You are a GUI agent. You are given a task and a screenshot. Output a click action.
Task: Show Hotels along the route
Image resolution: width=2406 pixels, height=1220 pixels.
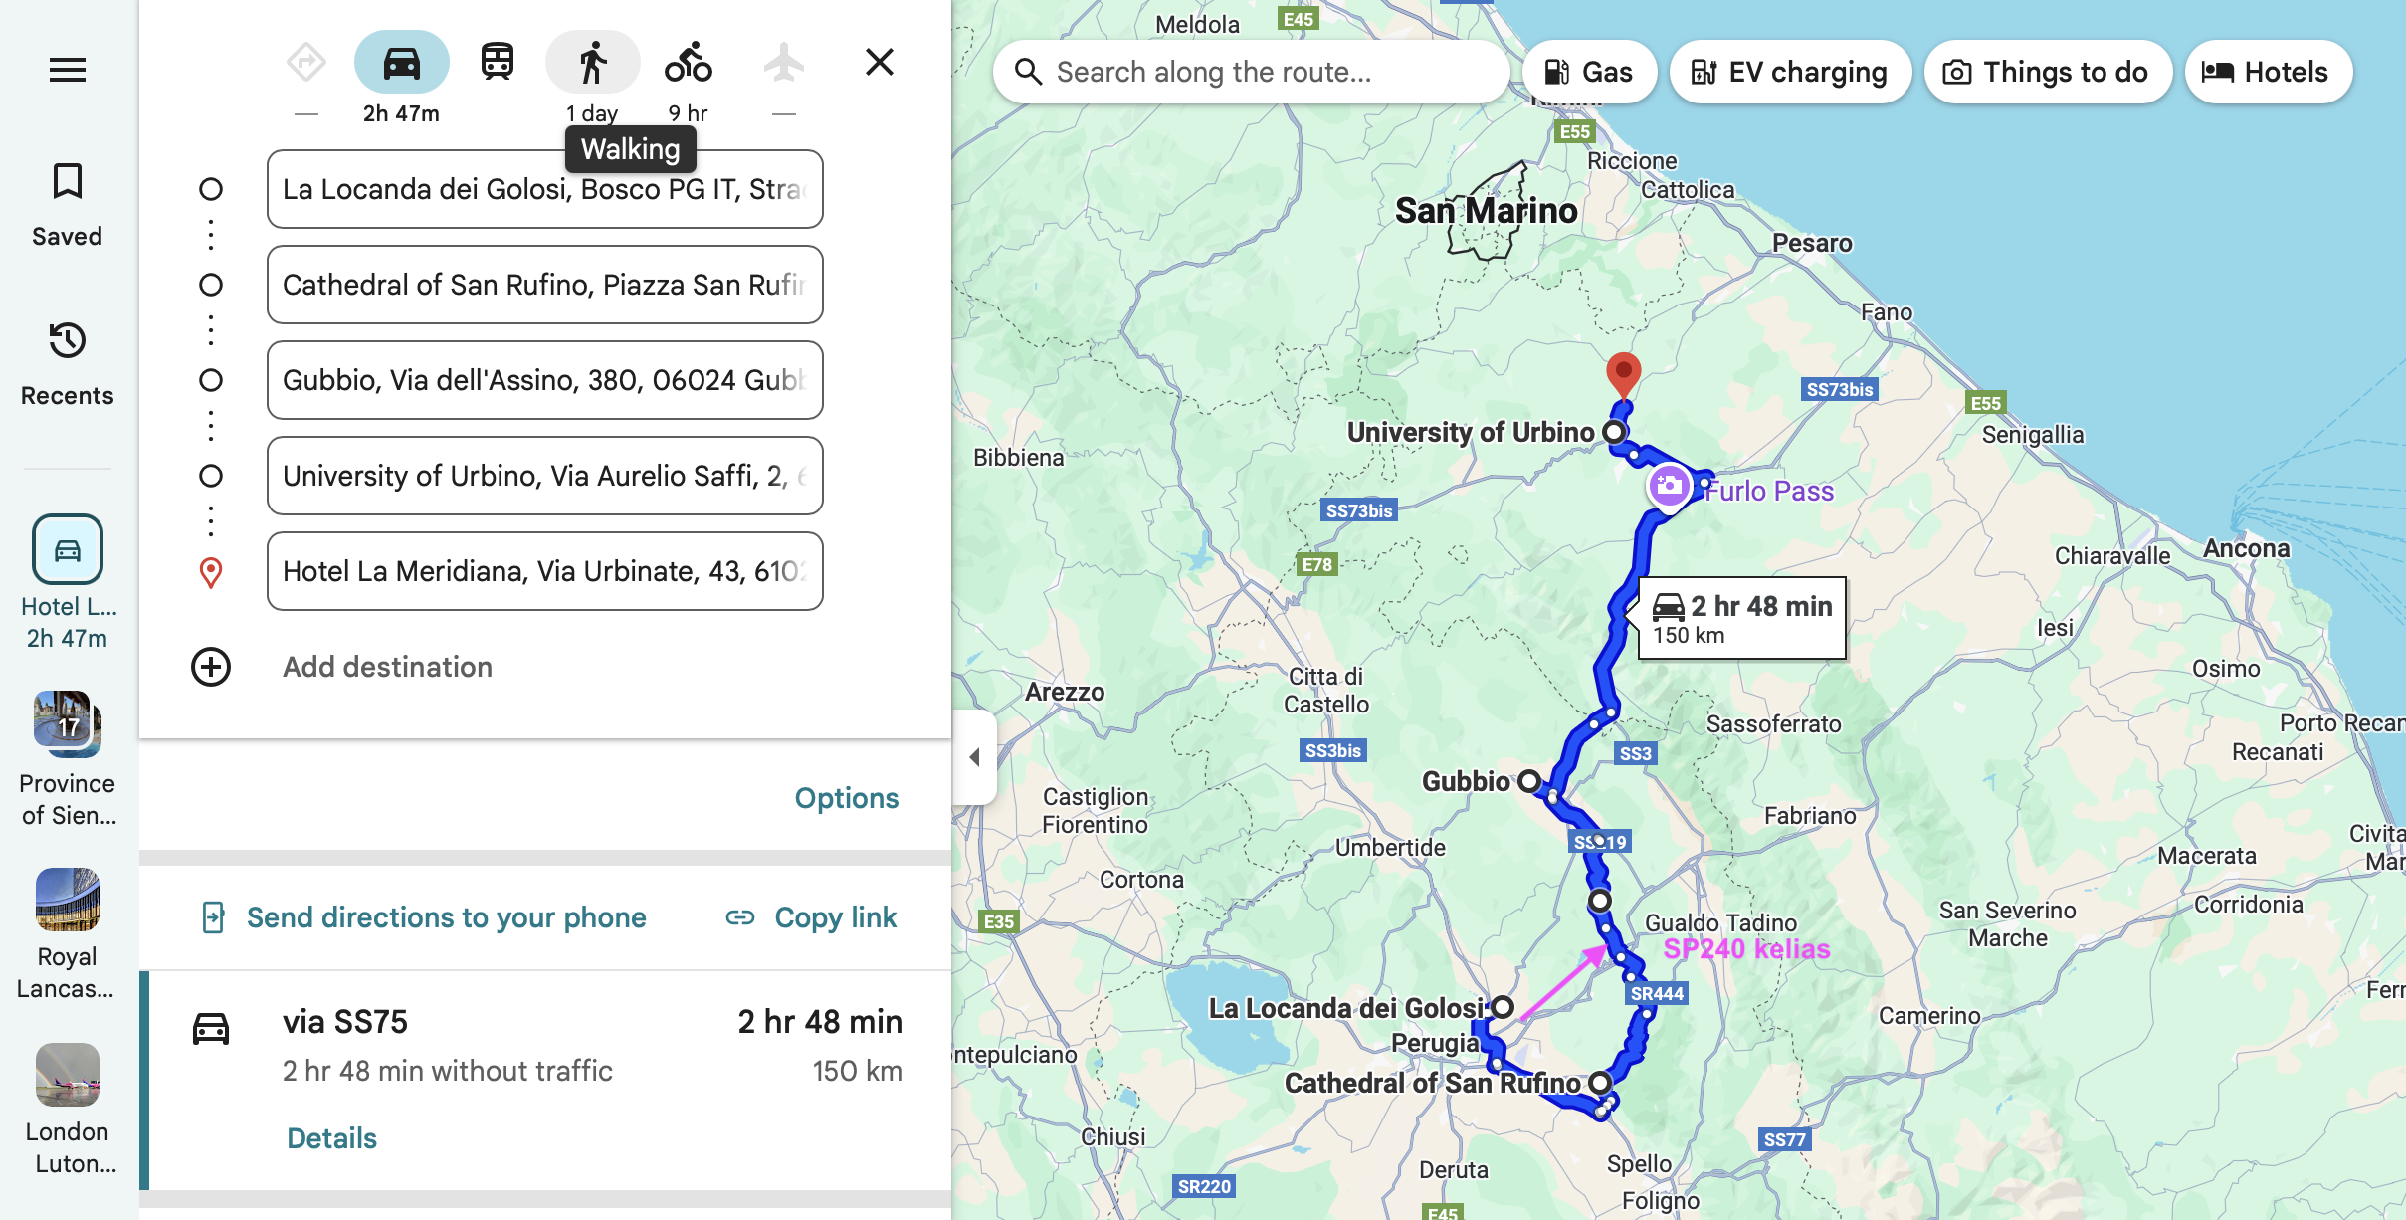(x=2268, y=72)
